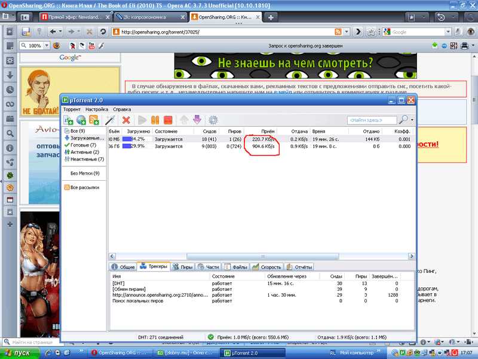Screen dimensions: 478x359
Task: Click the RSS feed icon in address bar
Action: pyautogui.click(x=338, y=31)
